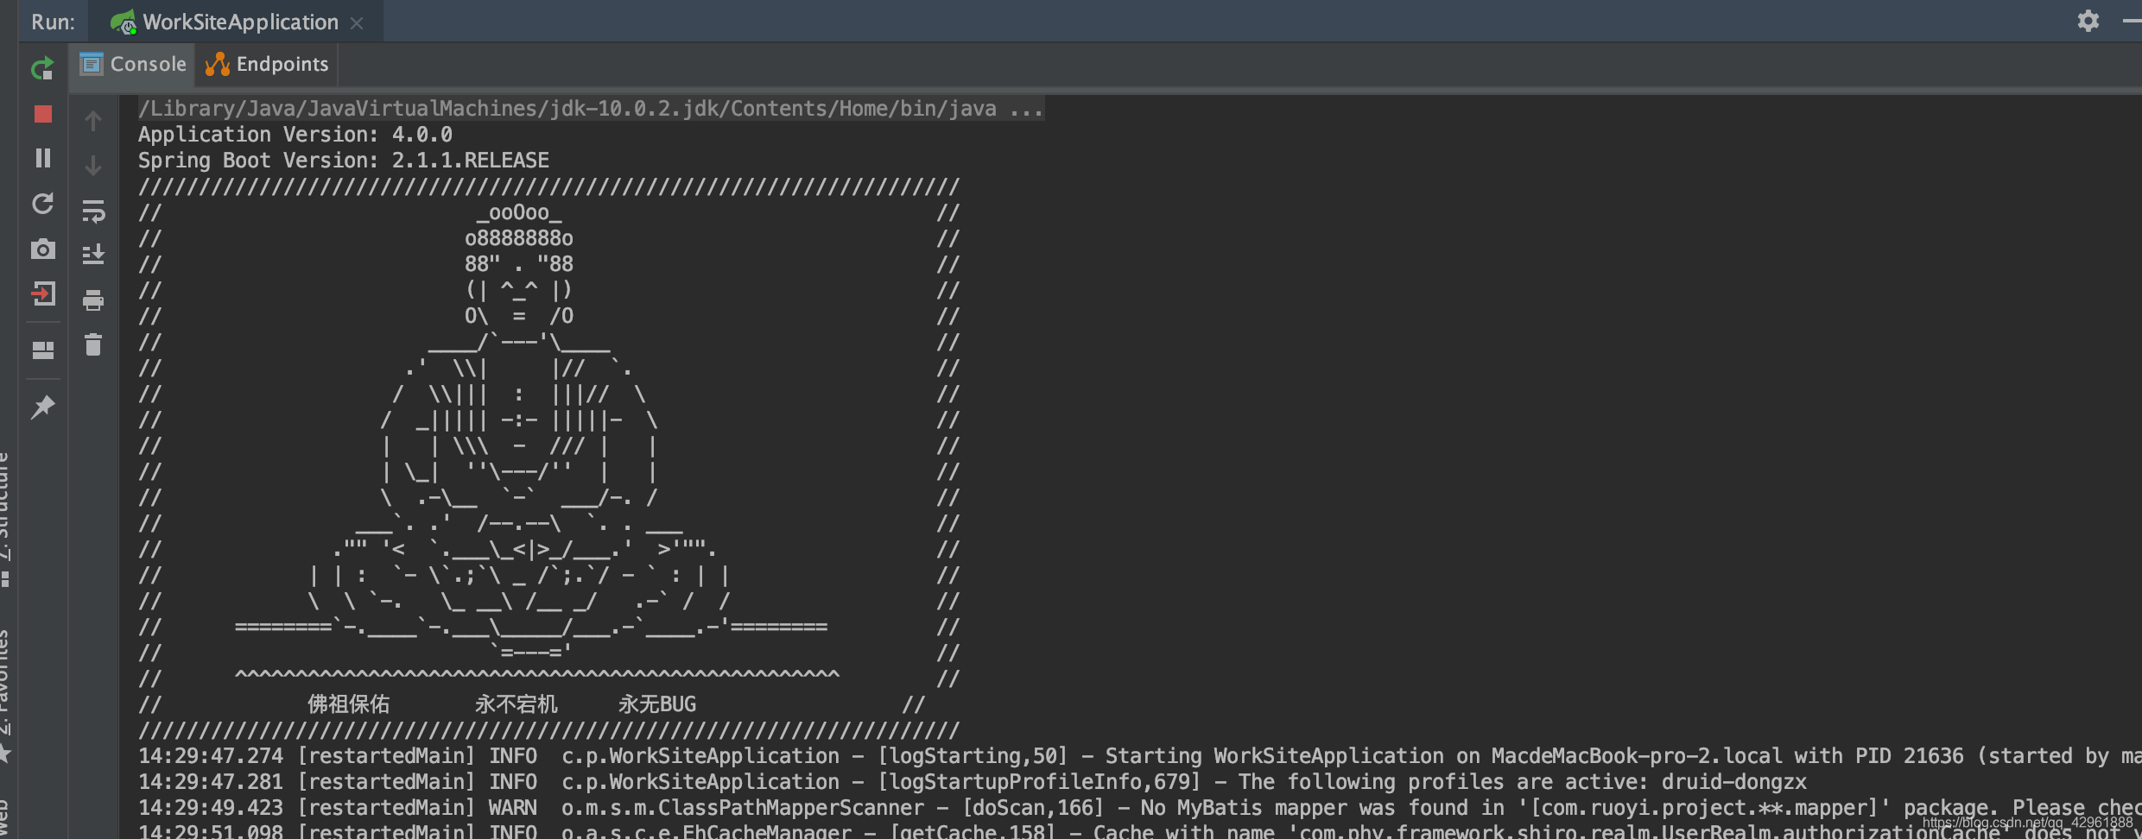Open the Console tab
The image size is (2142, 839).
(133, 65)
